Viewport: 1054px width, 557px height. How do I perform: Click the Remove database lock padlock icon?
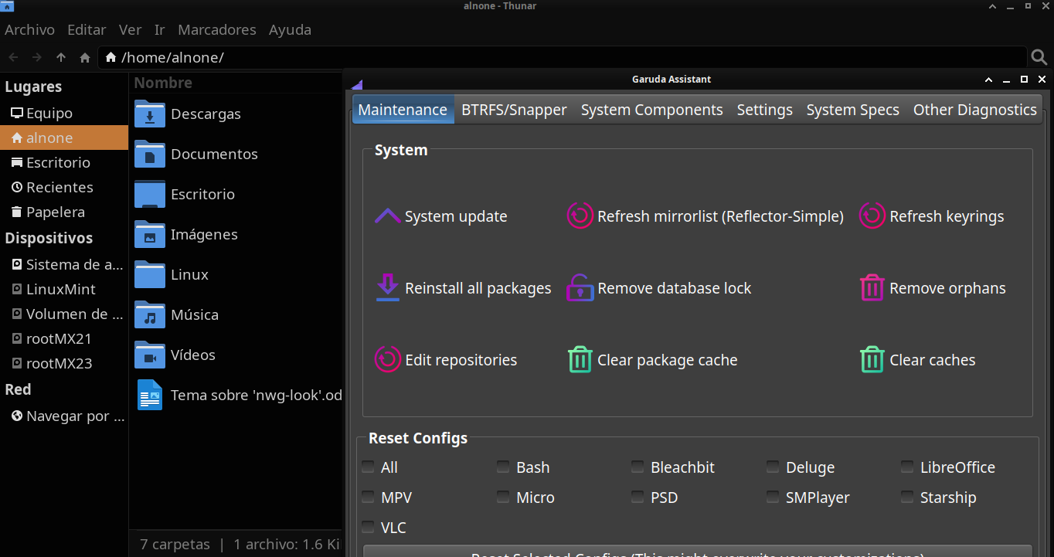(580, 288)
